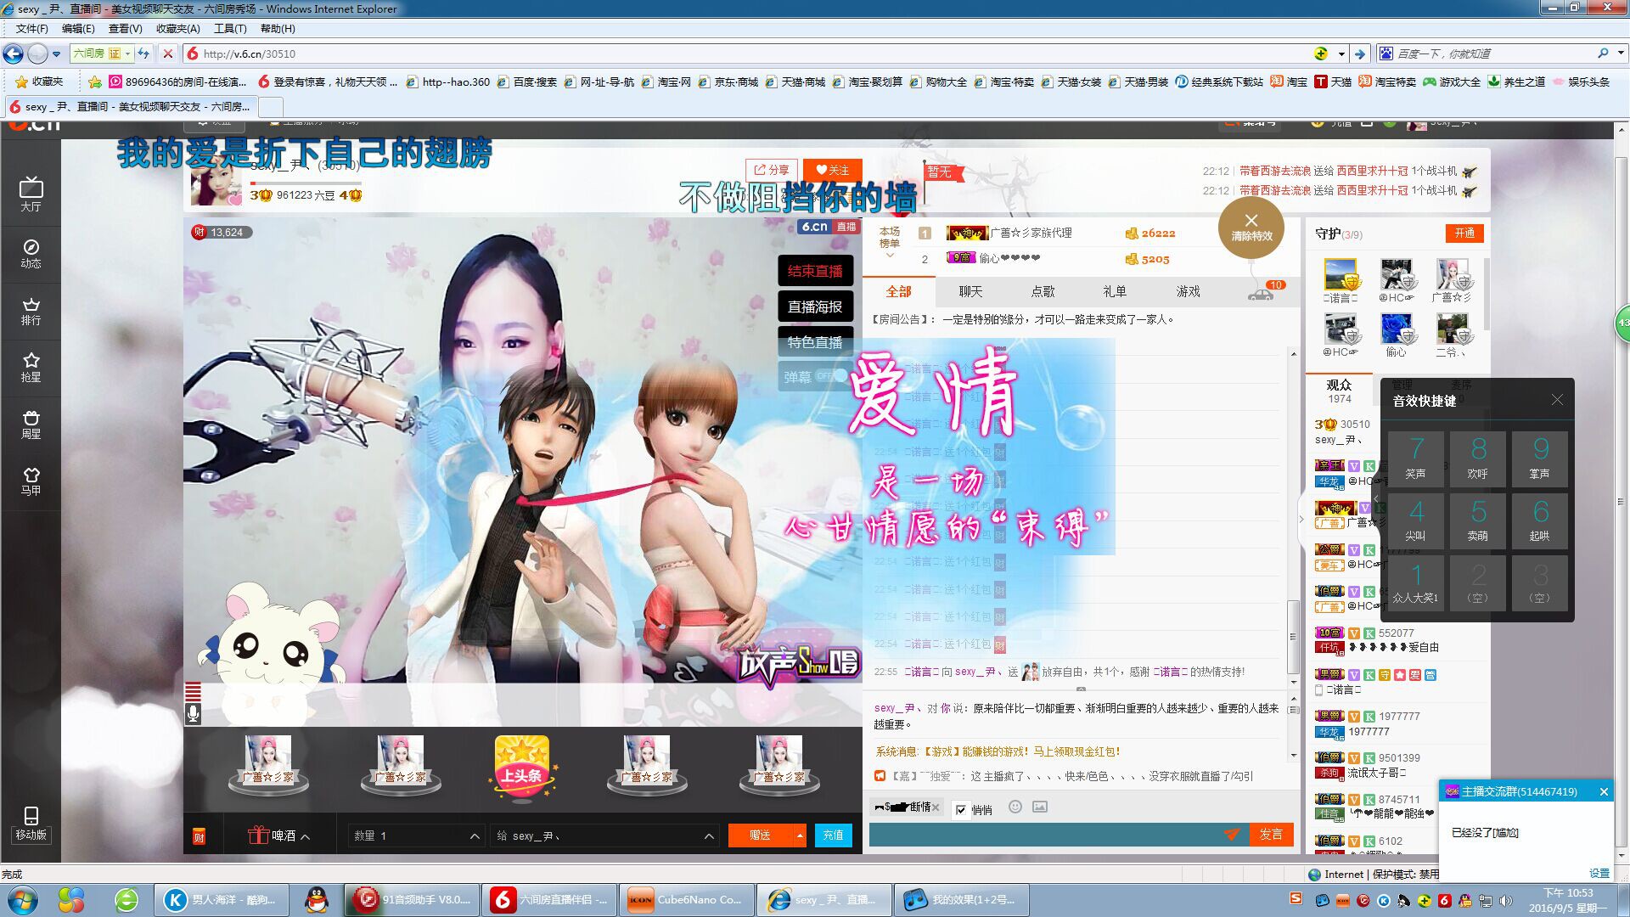Switch to the 礼单 tab
The height and width of the screenshot is (917, 1630).
[1115, 291]
